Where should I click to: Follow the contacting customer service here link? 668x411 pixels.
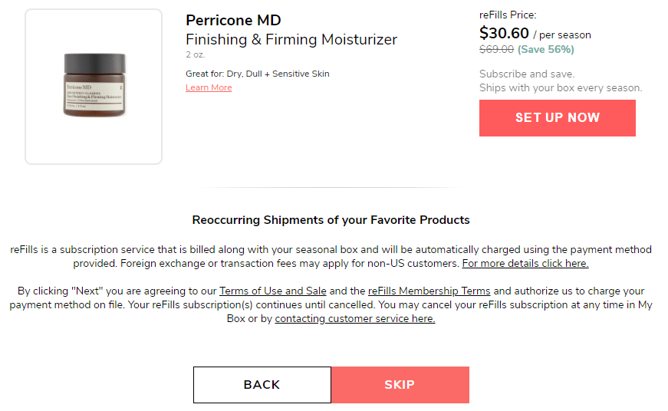pos(355,319)
